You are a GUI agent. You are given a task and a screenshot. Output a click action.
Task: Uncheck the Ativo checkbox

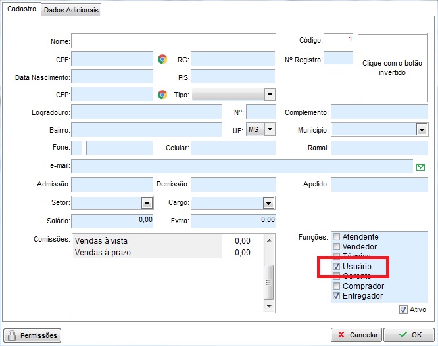click(x=403, y=309)
